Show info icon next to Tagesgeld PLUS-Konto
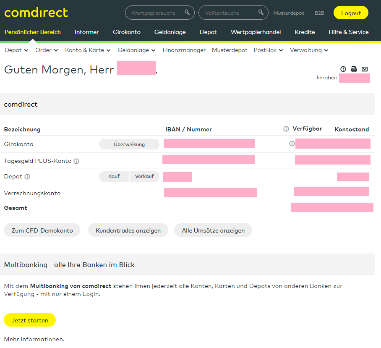The width and height of the screenshot is (381, 348). click(76, 161)
